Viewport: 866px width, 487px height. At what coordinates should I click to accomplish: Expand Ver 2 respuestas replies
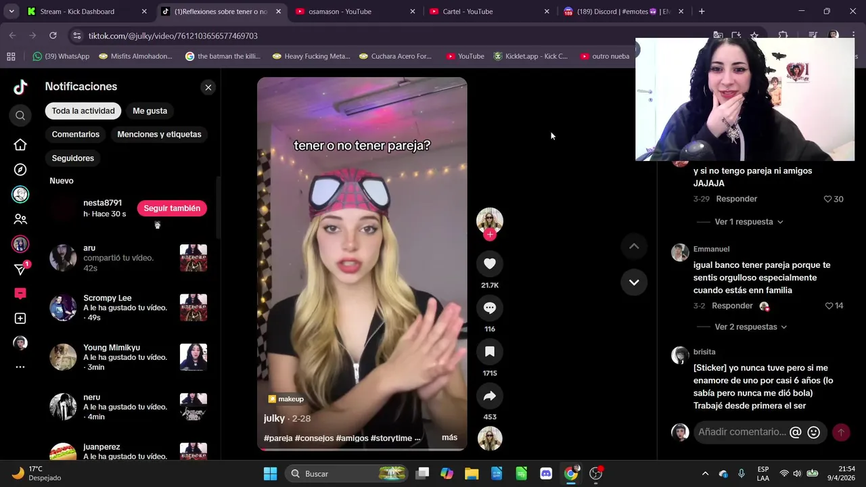click(751, 327)
